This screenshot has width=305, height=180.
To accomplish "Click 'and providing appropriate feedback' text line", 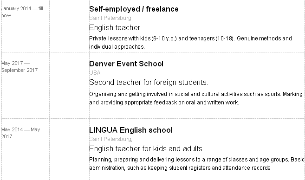I will (164, 103).
